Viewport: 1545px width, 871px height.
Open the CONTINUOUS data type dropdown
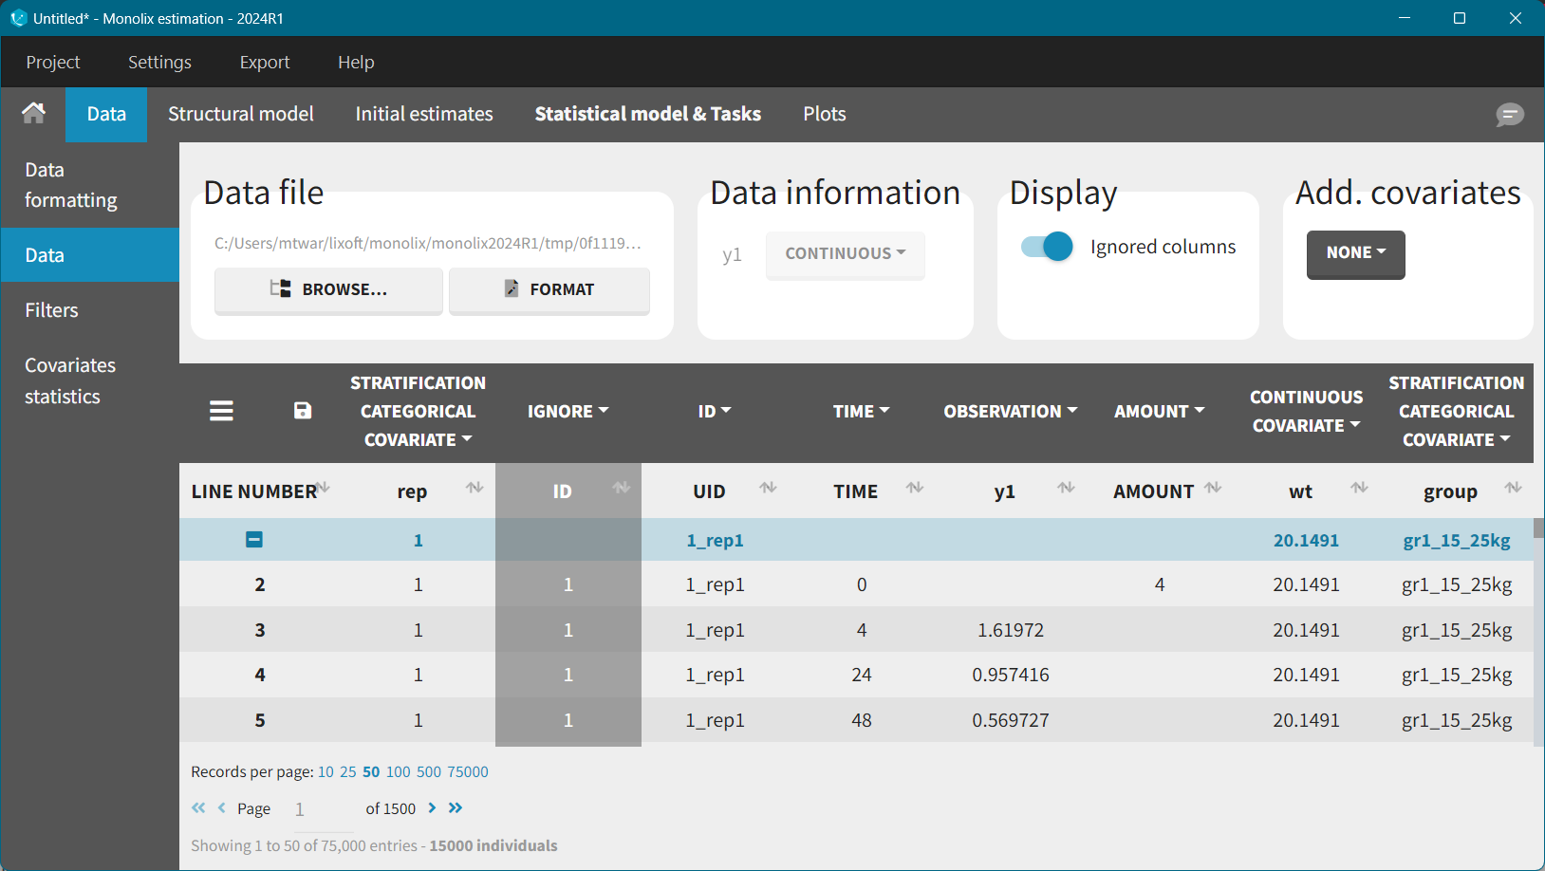[845, 254]
